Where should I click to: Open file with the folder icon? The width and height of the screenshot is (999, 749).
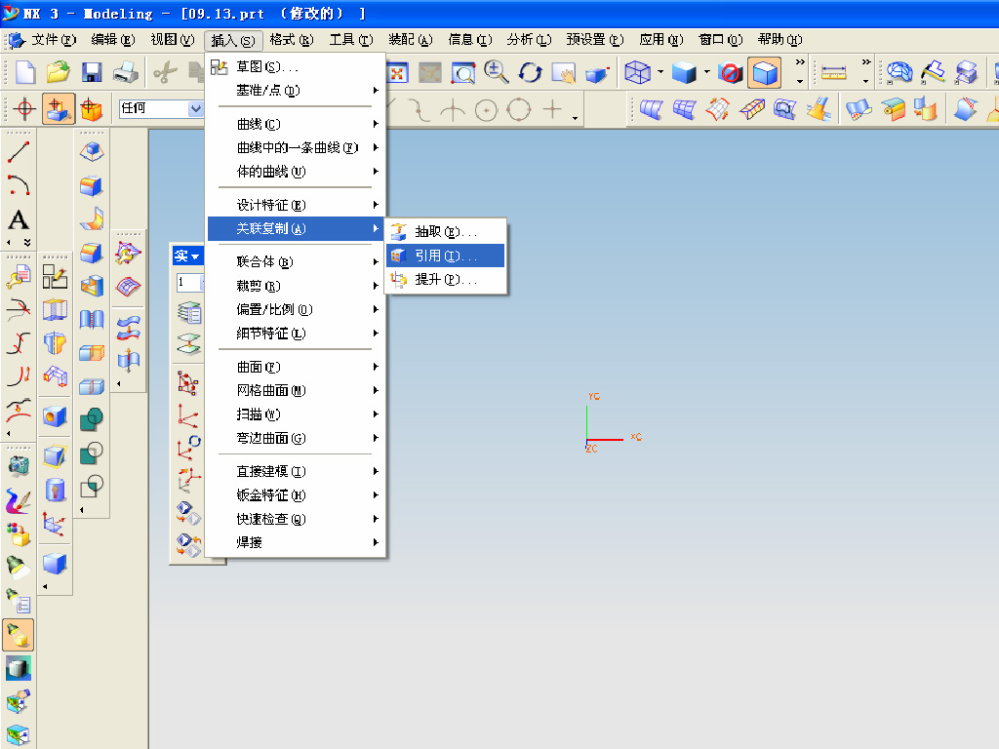[x=58, y=72]
